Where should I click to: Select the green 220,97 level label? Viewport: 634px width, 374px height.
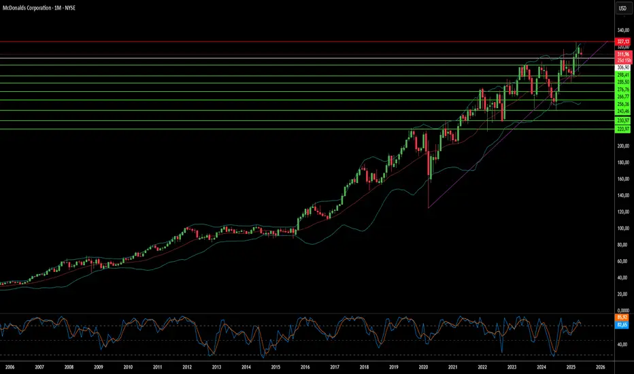622,128
